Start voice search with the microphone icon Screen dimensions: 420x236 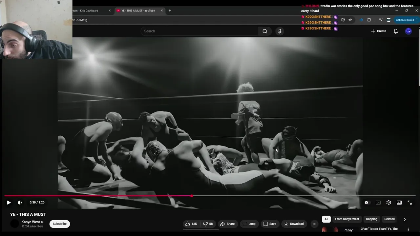pyautogui.click(x=280, y=31)
